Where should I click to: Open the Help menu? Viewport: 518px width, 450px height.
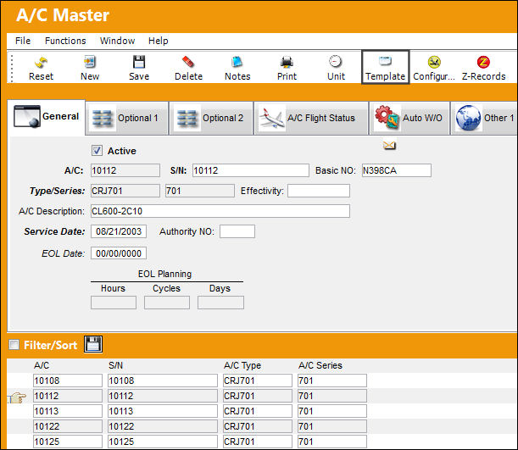(x=159, y=41)
